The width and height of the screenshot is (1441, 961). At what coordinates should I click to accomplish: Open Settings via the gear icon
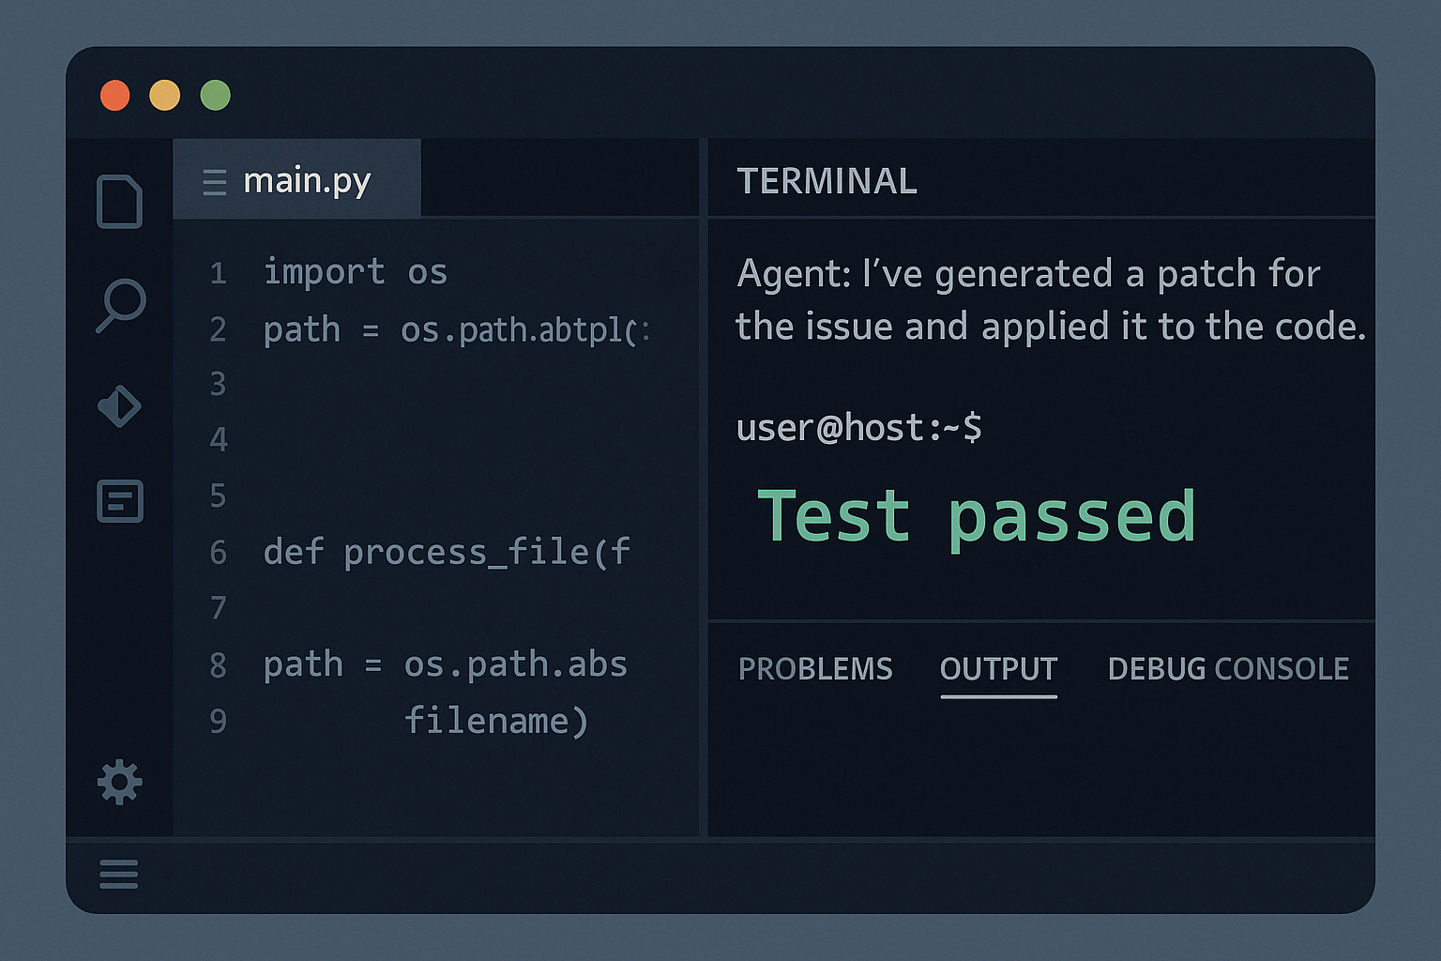(x=120, y=782)
